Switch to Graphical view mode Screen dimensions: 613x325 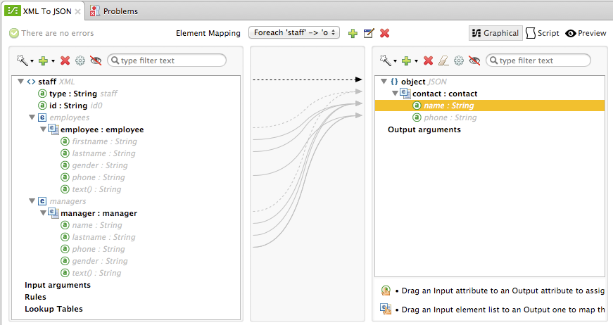point(495,33)
